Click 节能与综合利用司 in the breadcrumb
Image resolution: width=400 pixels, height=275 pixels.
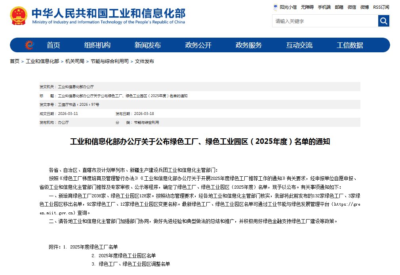click(109, 61)
